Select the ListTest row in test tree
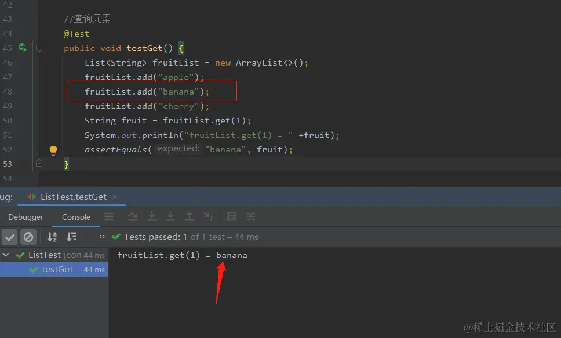Screen dimensions: 561x338 click(x=54, y=255)
